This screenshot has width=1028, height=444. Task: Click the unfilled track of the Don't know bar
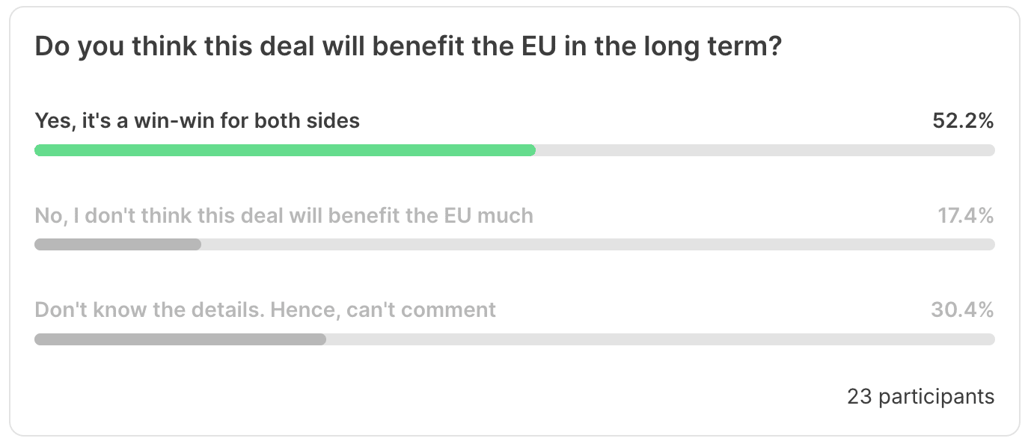pyautogui.click(x=658, y=339)
